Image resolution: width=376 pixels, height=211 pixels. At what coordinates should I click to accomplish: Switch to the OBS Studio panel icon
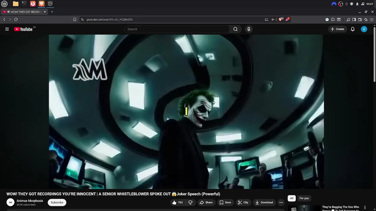(50, 4)
